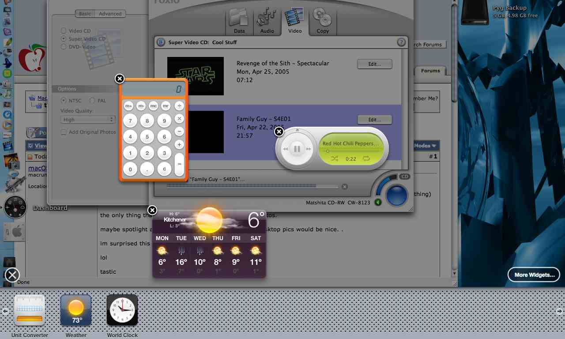565x339 pixels.
Task: Click the 5 key on the calculator
Action: click(x=147, y=137)
